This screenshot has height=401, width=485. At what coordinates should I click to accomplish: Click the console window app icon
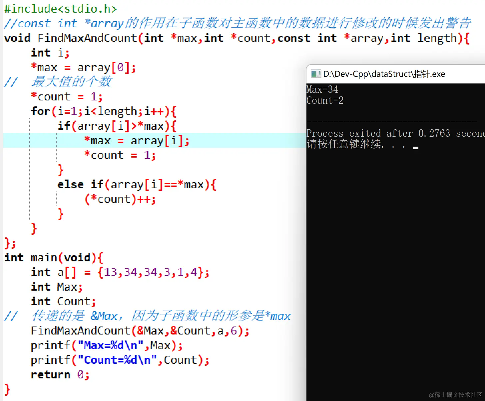click(315, 74)
